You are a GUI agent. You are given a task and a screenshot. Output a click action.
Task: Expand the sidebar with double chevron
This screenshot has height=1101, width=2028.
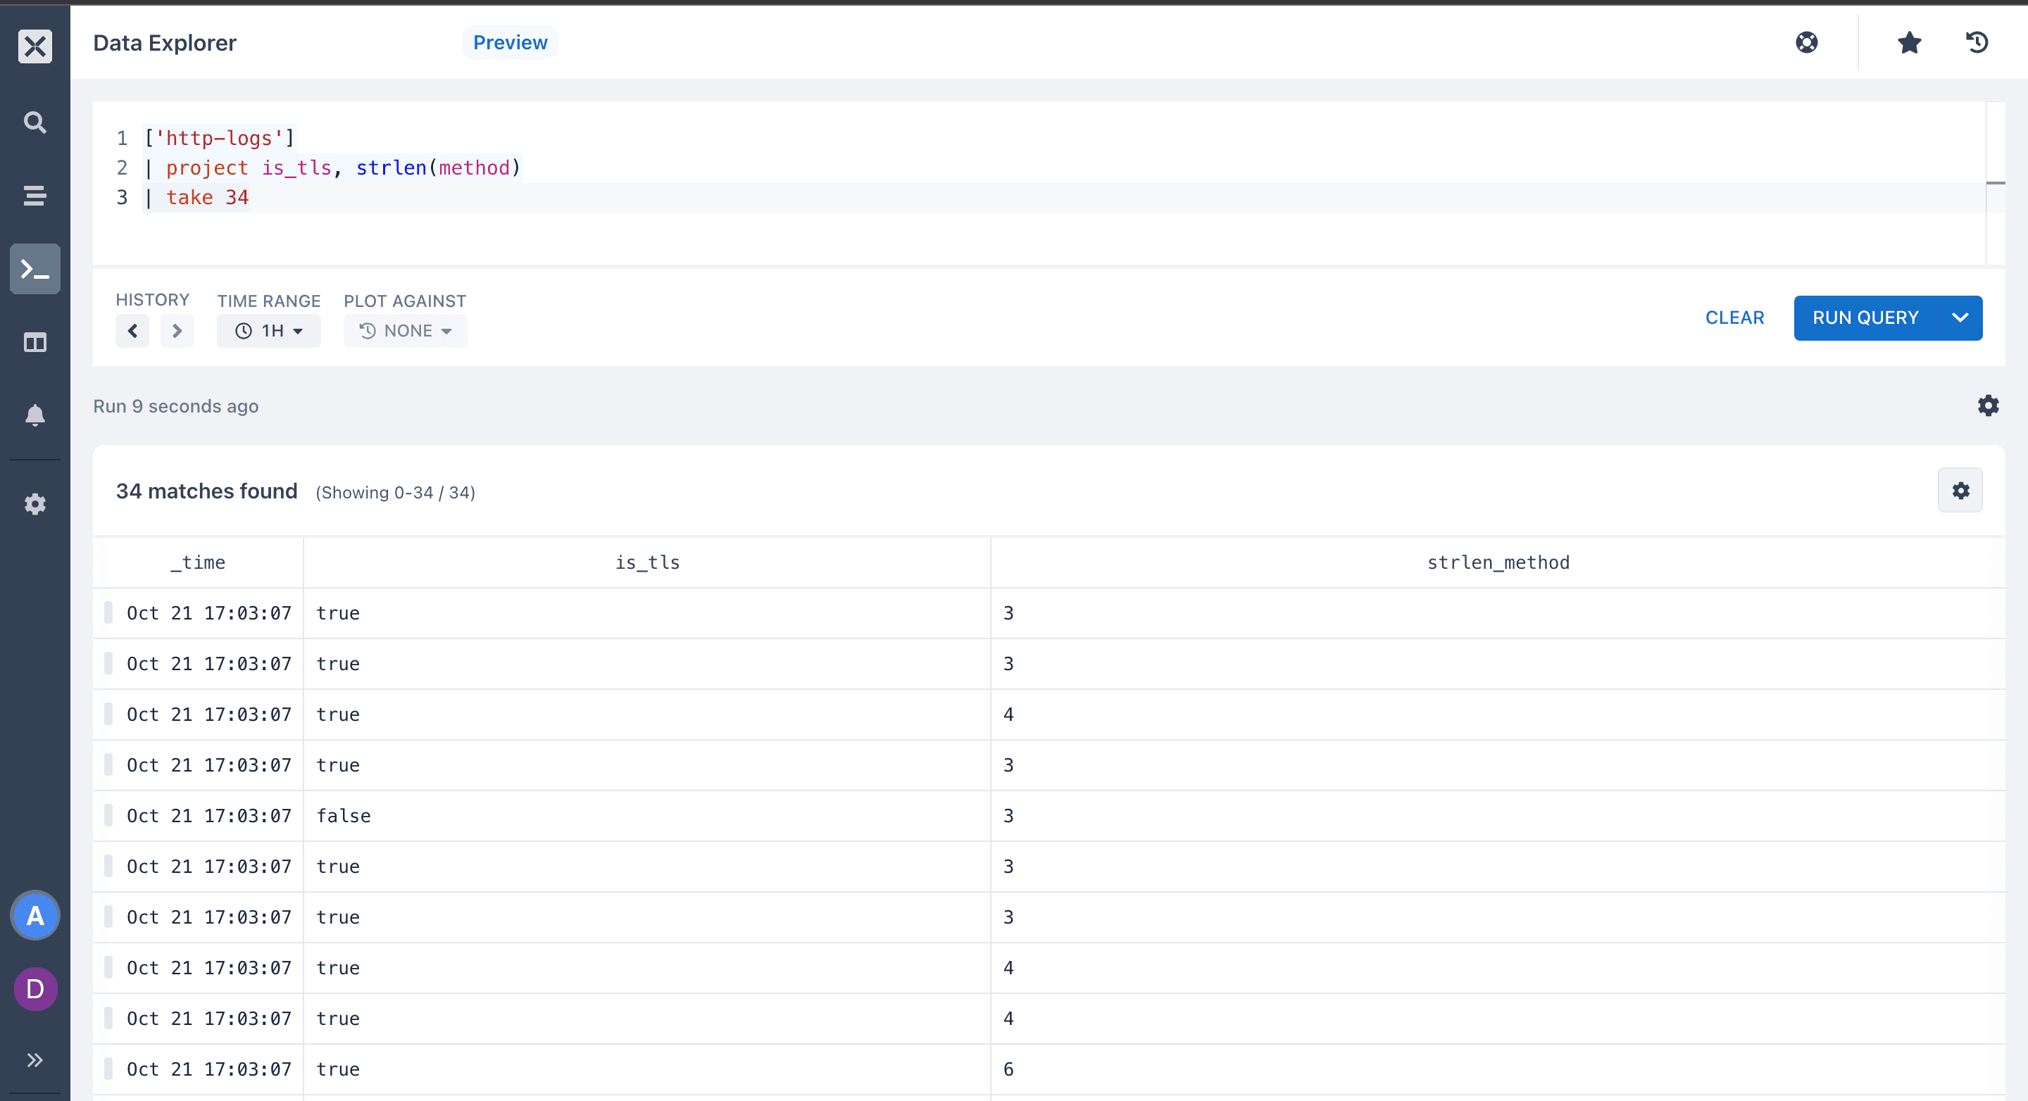tap(35, 1059)
